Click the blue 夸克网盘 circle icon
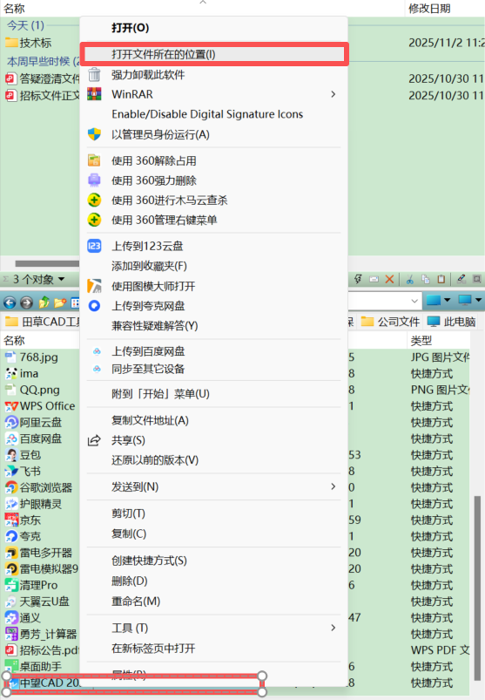The width and height of the screenshot is (485, 700). (x=94, y=306)
